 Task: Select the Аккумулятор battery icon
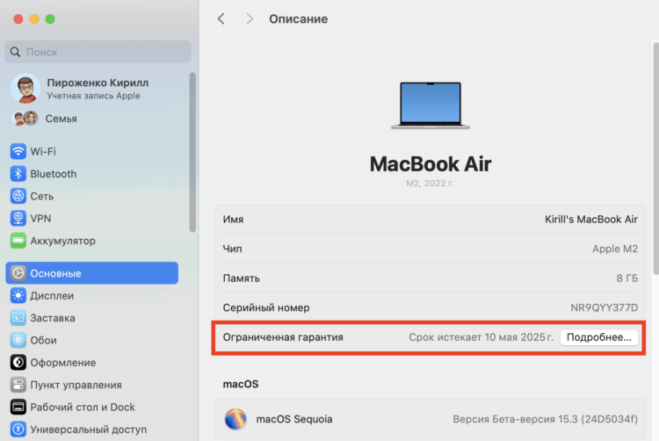coord(18,240)
